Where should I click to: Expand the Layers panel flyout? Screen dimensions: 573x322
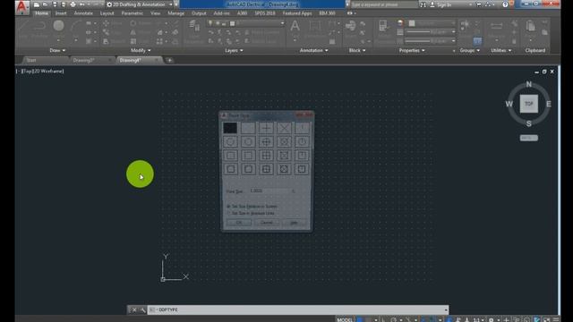(x=234, y=50)
